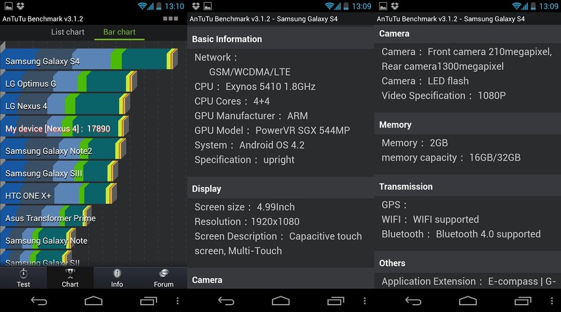Open the Chart tab trophy icon
The width and height of the screenshot is (561, 312).
pos(70,274)
